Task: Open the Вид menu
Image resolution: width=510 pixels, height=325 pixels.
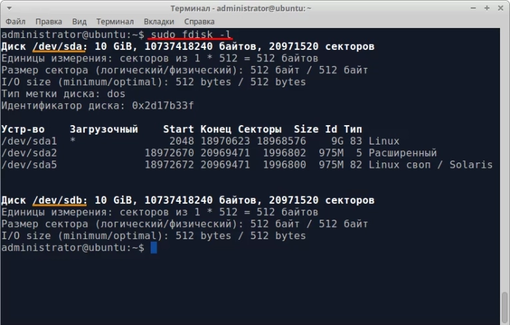Action: point(79,21)
